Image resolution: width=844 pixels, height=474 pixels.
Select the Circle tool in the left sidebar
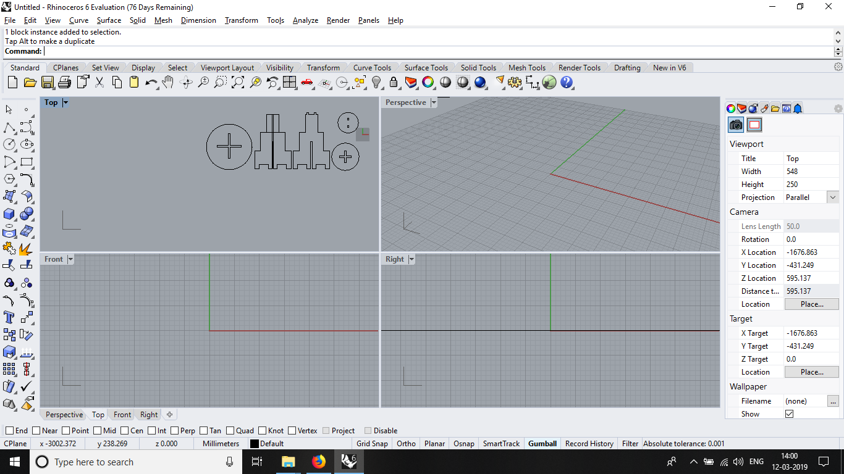pyautogui.click(x=9, y=144)
